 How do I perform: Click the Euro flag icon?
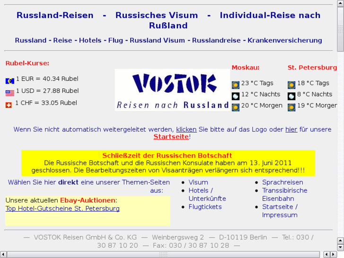pyautogui.click(x=10, y=81)
